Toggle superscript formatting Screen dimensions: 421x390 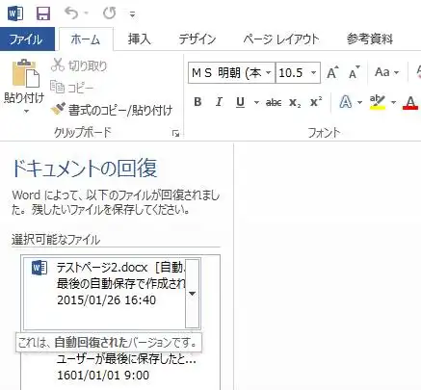pos(316,102)
